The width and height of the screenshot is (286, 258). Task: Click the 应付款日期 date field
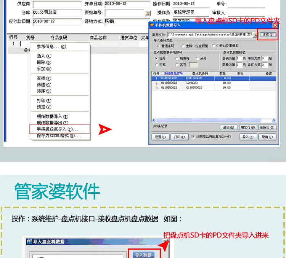point(57,22)
